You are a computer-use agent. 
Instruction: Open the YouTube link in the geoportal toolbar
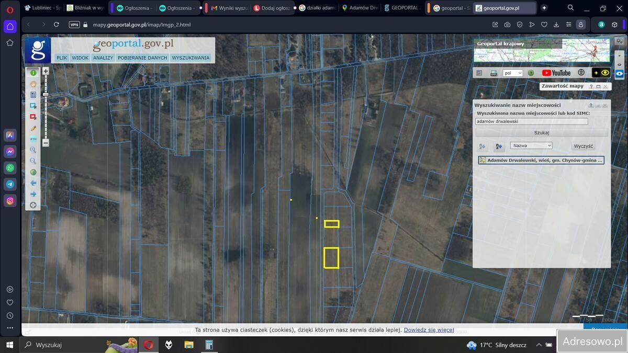pyautogui.click(x=556, y=73)
